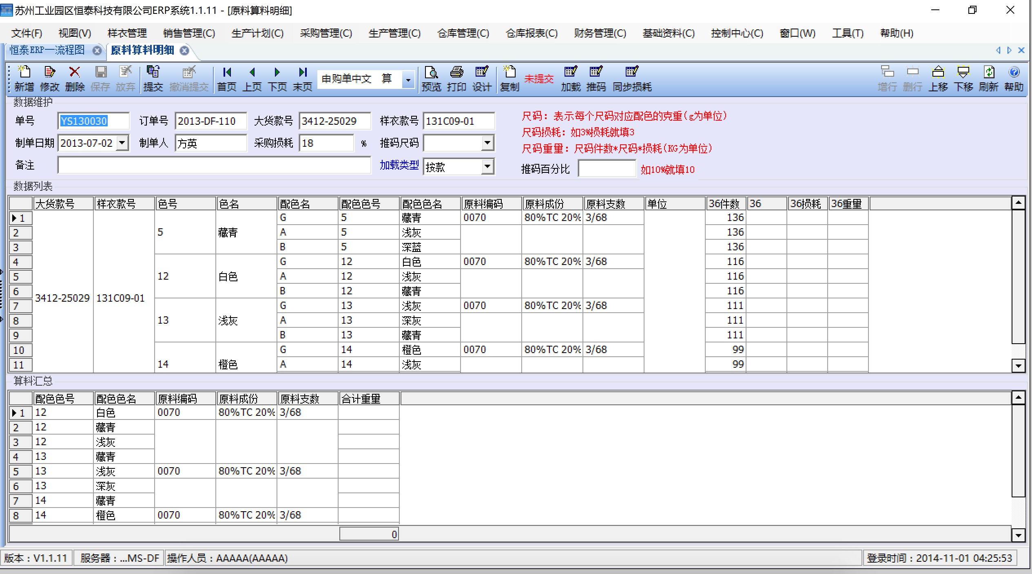This screenshot has height=574, width=1032.
Task: Click the 增行 (Add row) icon
Action: coord(887,78)
